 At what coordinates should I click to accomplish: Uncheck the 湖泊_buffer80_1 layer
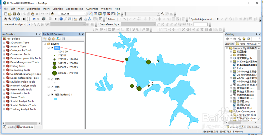[52, 95]
